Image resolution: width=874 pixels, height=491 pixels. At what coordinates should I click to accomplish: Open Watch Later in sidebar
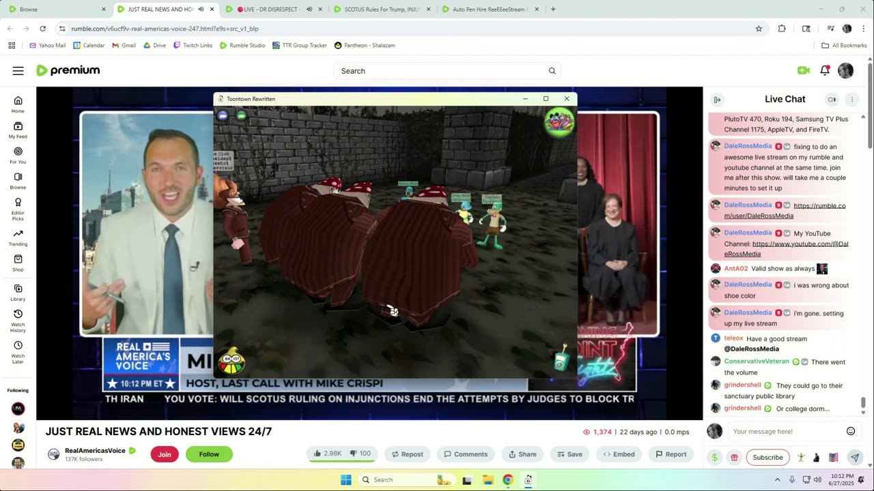coord(18,352)
